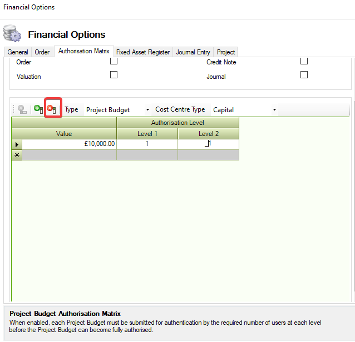355x342 pixels.
Task: Select the £10,000.00 row using its arrow selector
Action: [x=17, y=144]
